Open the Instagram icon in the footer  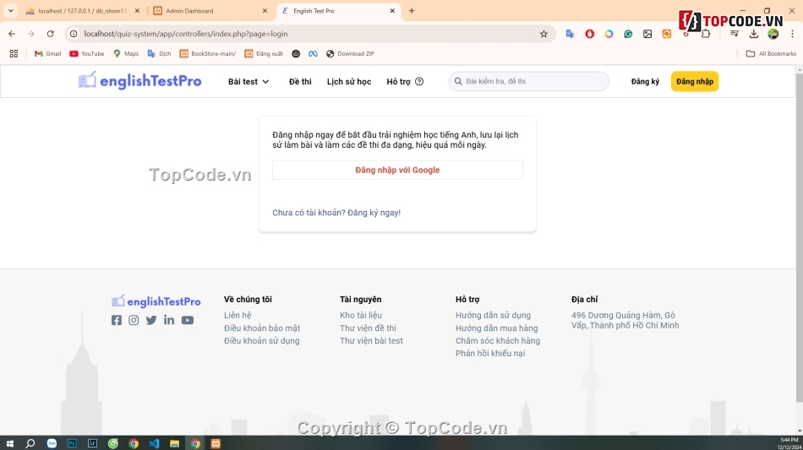pos(134,320)
